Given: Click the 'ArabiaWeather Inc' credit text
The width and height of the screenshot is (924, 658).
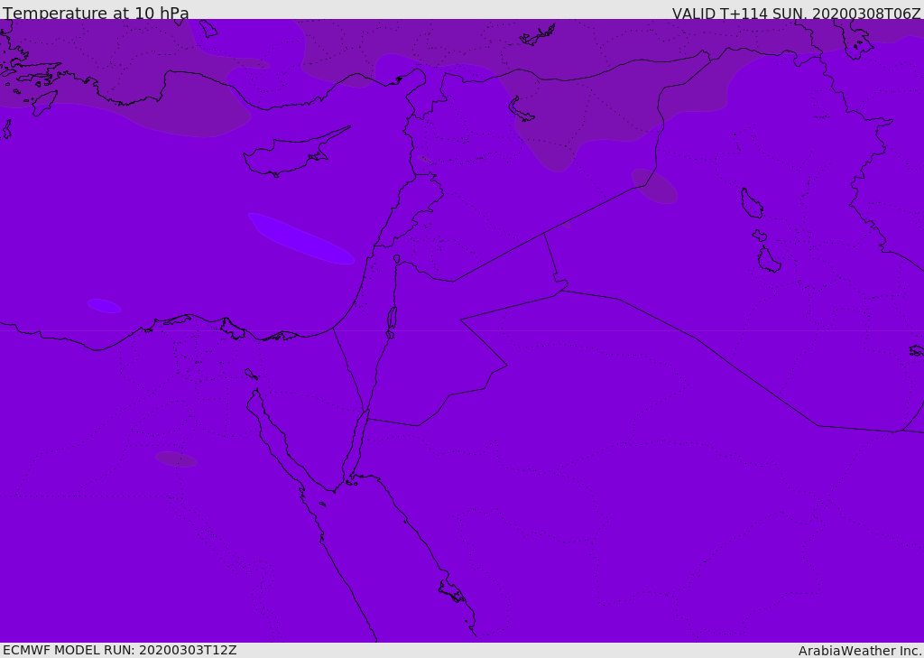Looking at the screenshot, I should (x=859, y=651).
